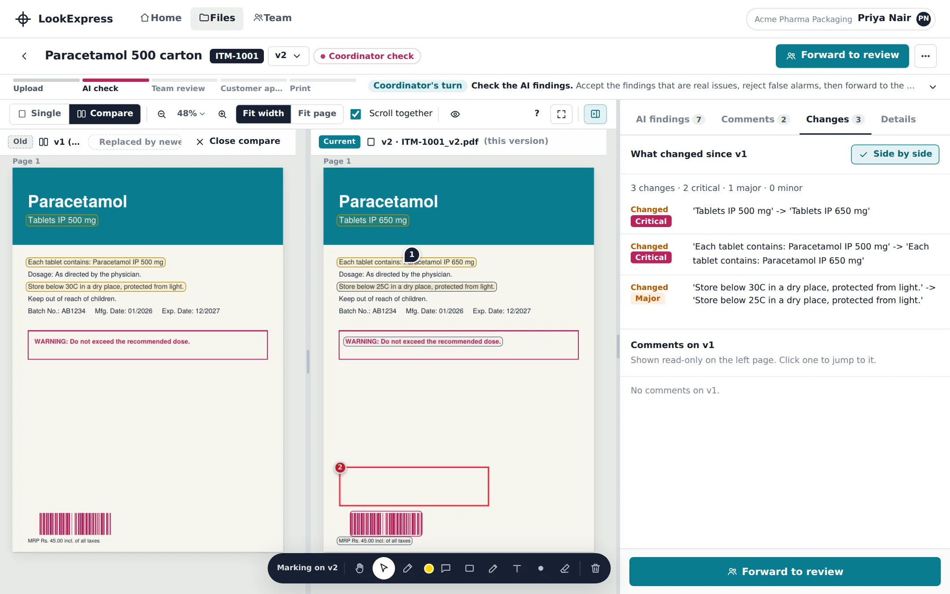The width and height of the screenshot is (950, 594).
Task: Select annotation marker 2 on the v2 page
Action: 340,467
